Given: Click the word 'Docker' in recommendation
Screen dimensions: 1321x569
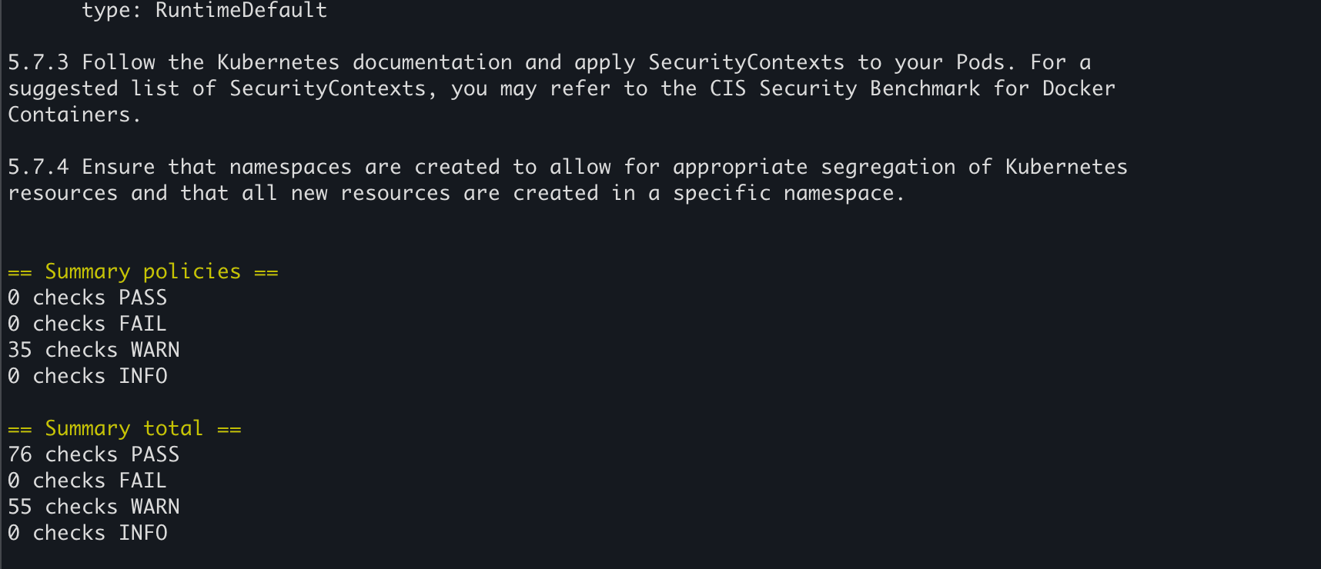Looking at the screenshot, I should tap(1079, 88).
